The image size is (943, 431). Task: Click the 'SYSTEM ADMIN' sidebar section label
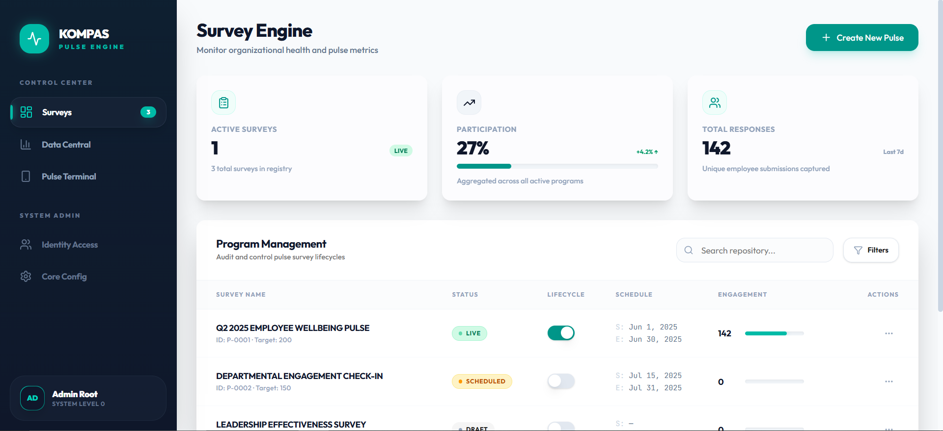(x=50, y=216)
